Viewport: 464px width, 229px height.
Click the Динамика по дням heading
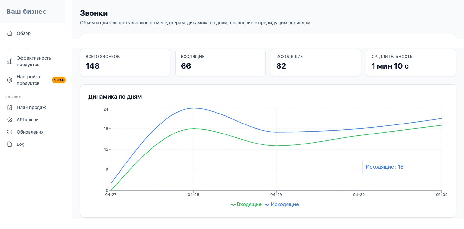(x=115, y=97)
